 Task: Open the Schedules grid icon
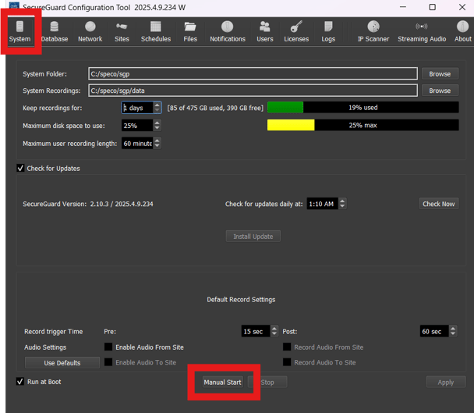tap(156, 27)
